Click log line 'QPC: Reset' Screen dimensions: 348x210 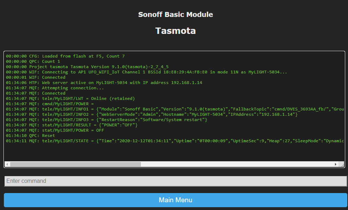point(30,136)
